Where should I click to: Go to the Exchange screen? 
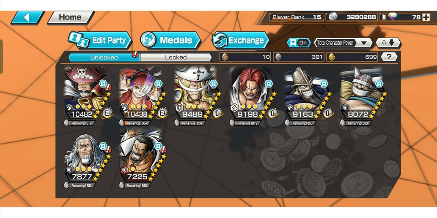[x=241, y=41]
